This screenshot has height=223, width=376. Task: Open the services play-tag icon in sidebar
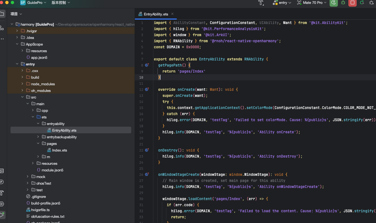pyautogui.click(x=2, y=204)
